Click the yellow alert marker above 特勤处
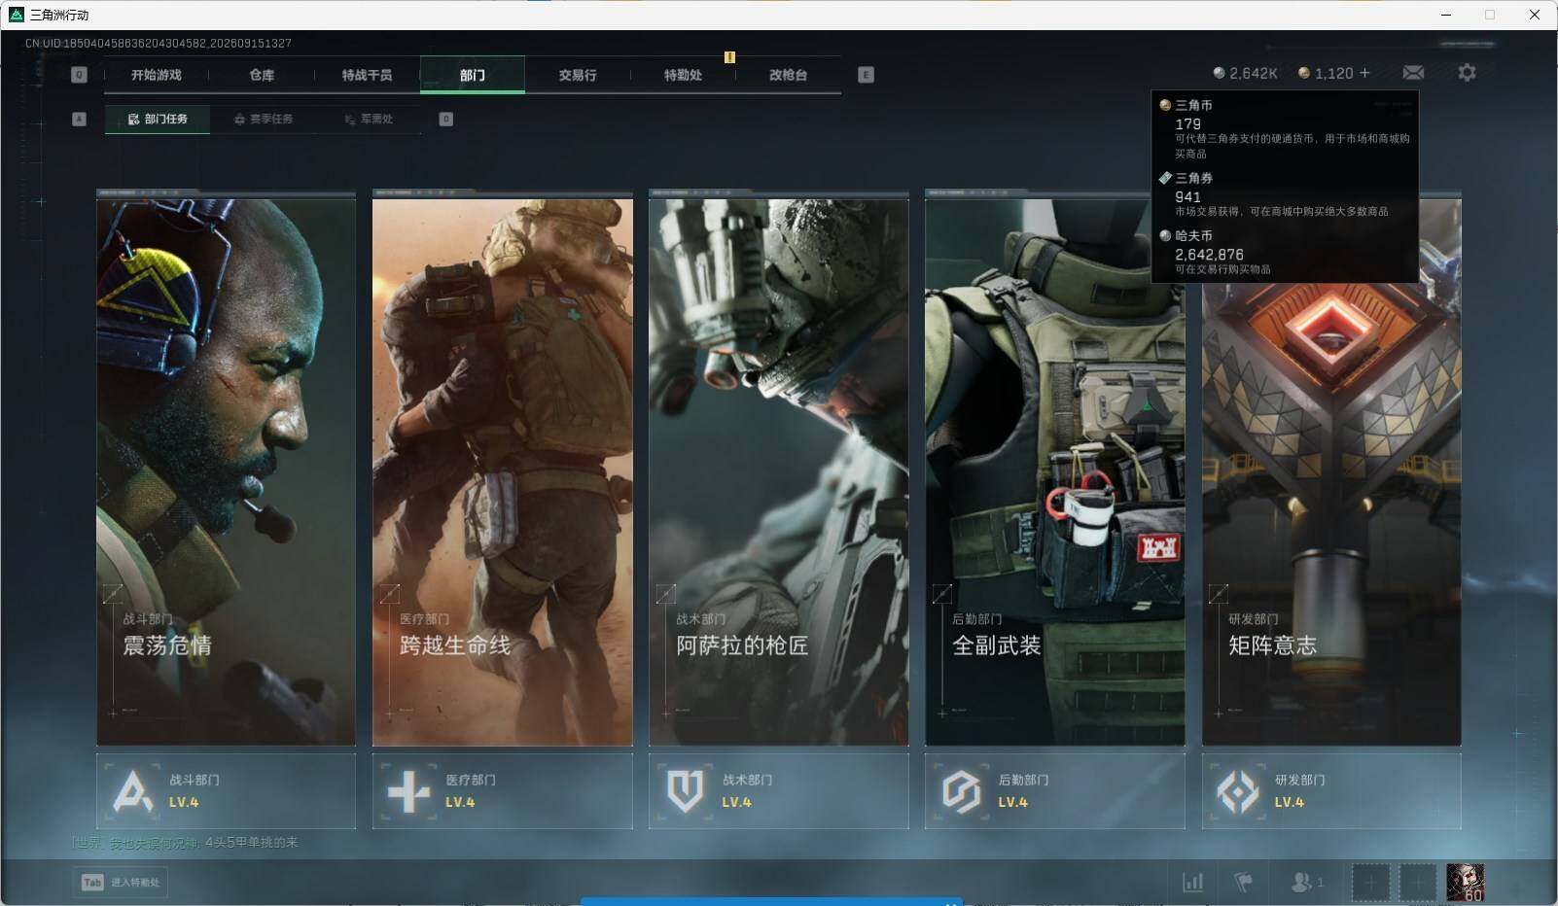Viewport: 1558px width, 906px height. (729, 57)
